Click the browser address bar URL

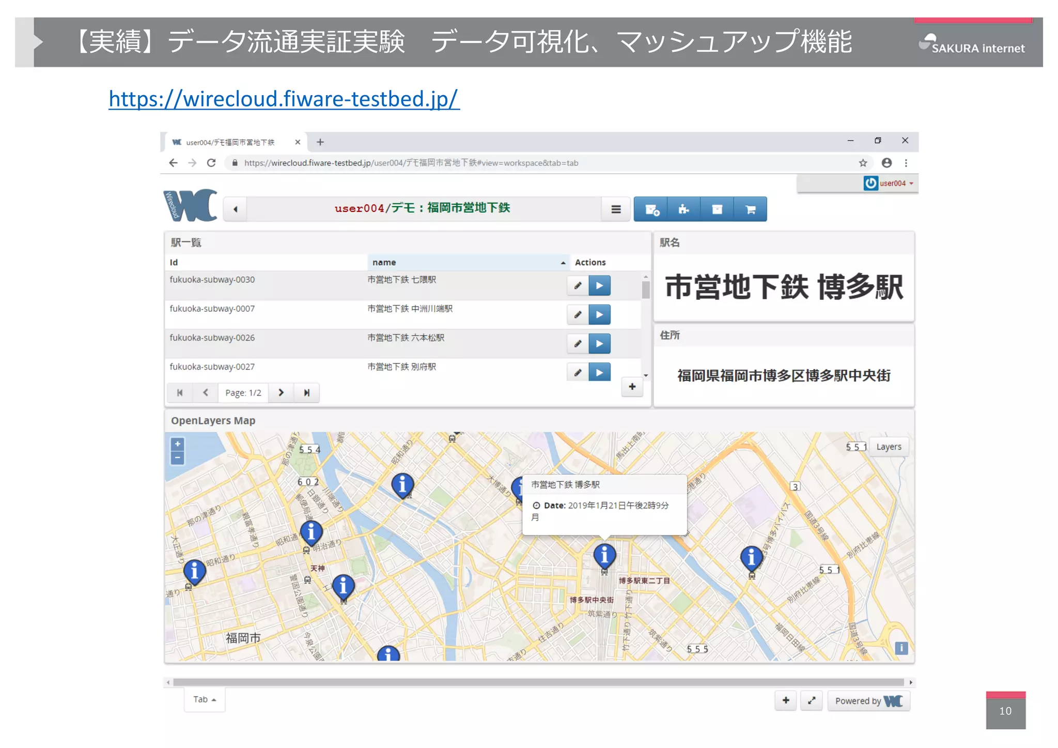click(411, 163)
